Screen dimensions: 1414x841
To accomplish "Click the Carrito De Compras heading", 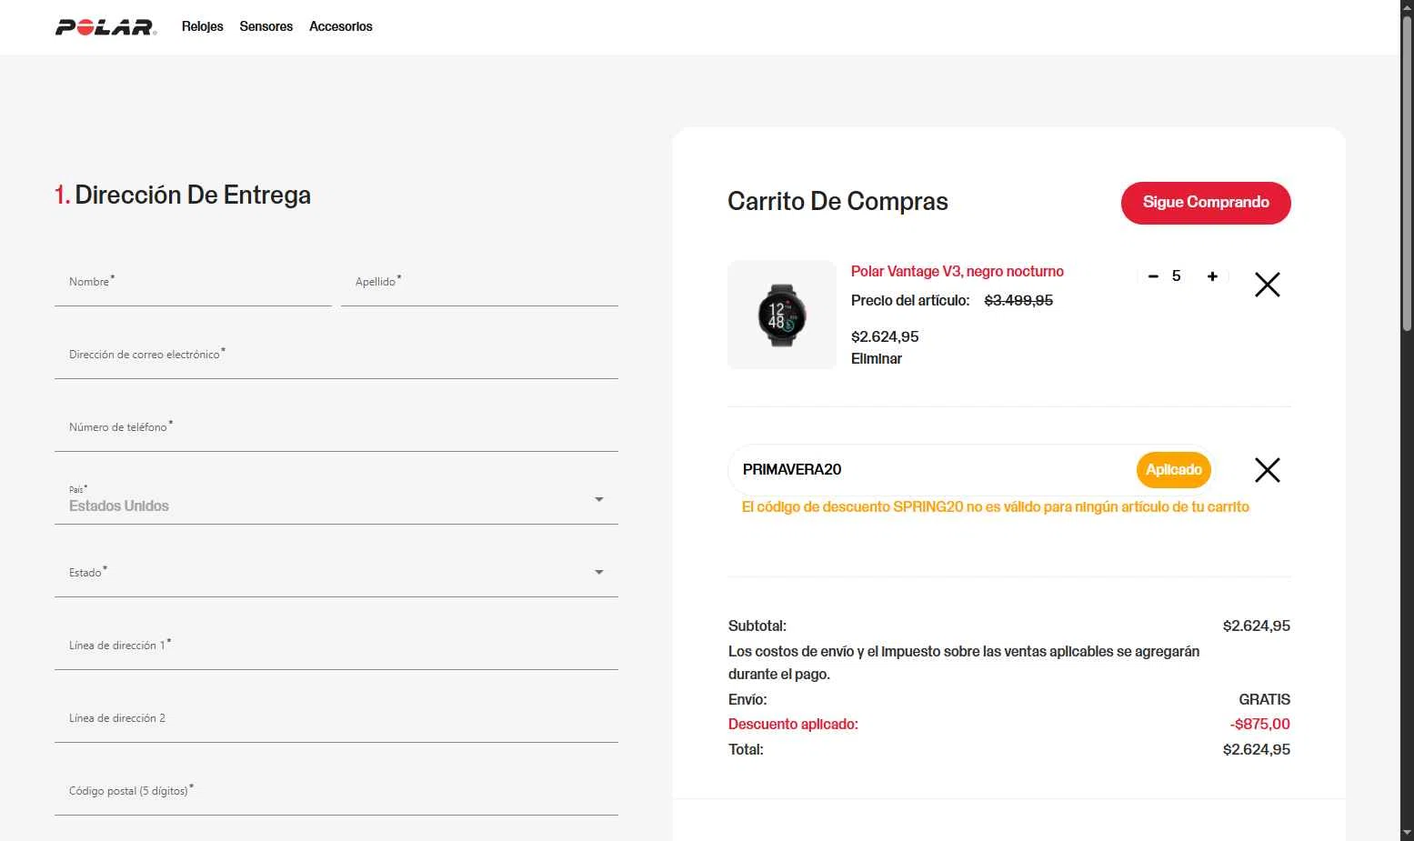I will coord(837,202).
